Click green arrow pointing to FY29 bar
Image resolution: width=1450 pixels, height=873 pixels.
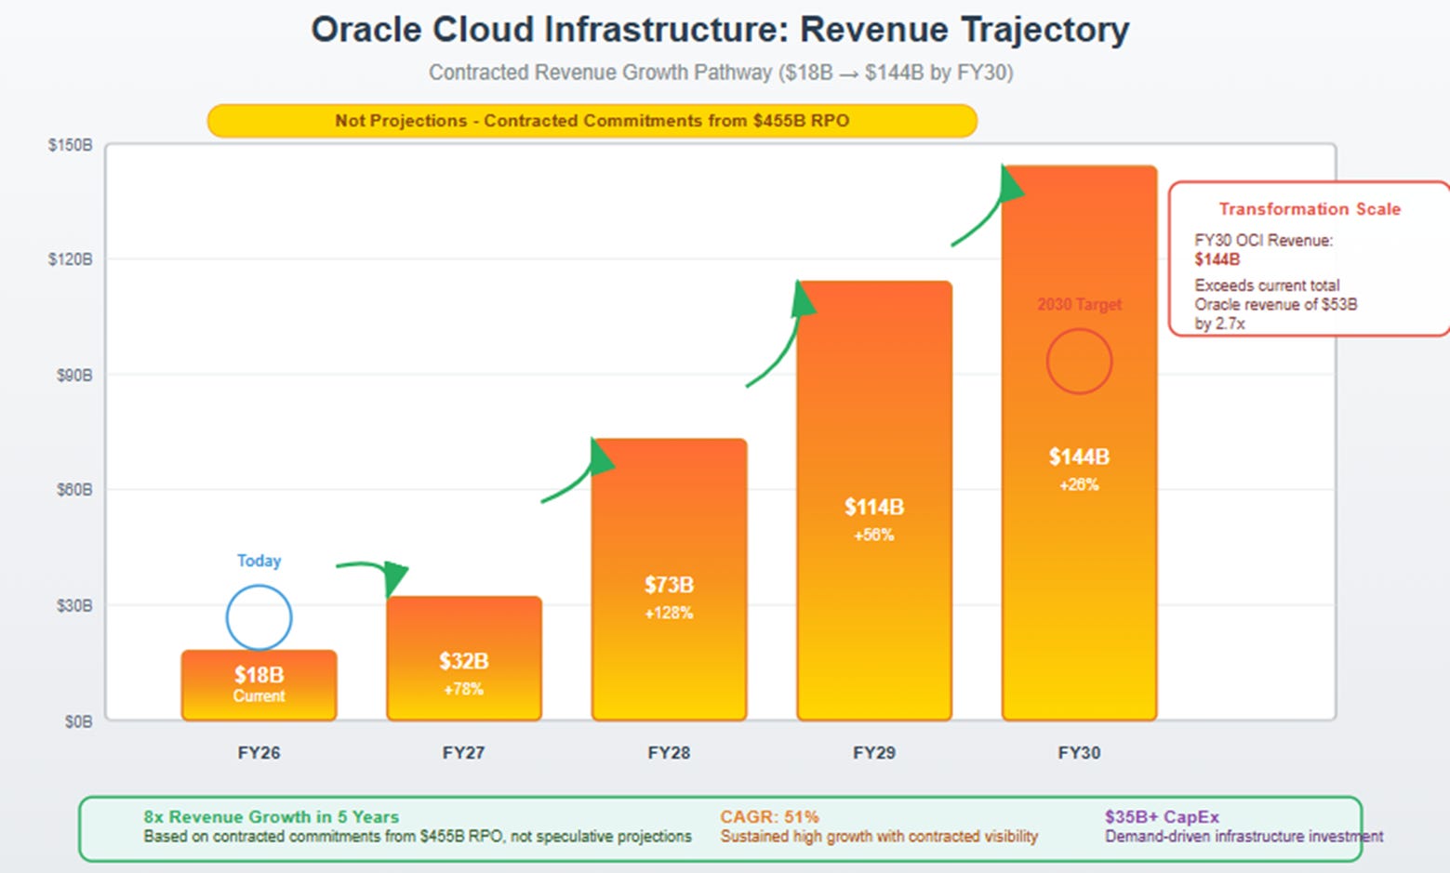(782, 333)
